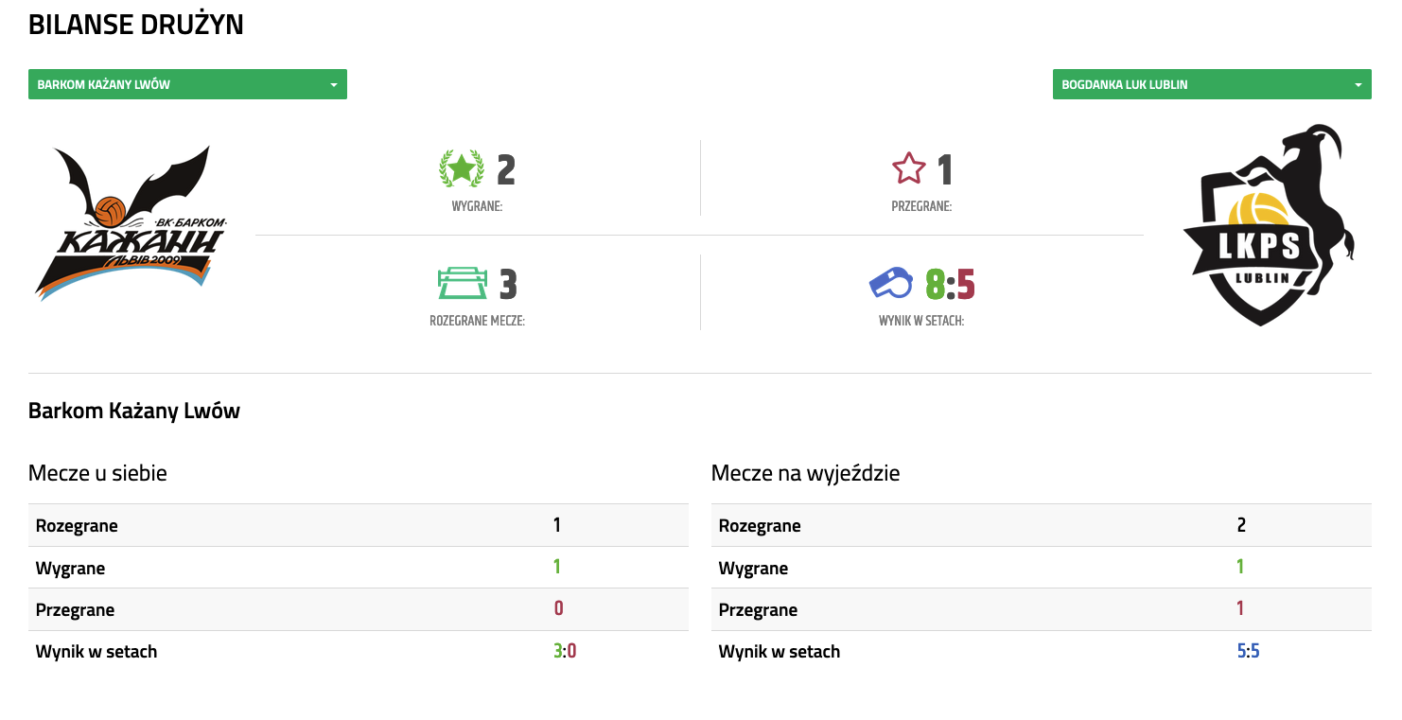Click the LKPS Lublin goat shield logo

pyautogui.click(x=1268, y=226)
